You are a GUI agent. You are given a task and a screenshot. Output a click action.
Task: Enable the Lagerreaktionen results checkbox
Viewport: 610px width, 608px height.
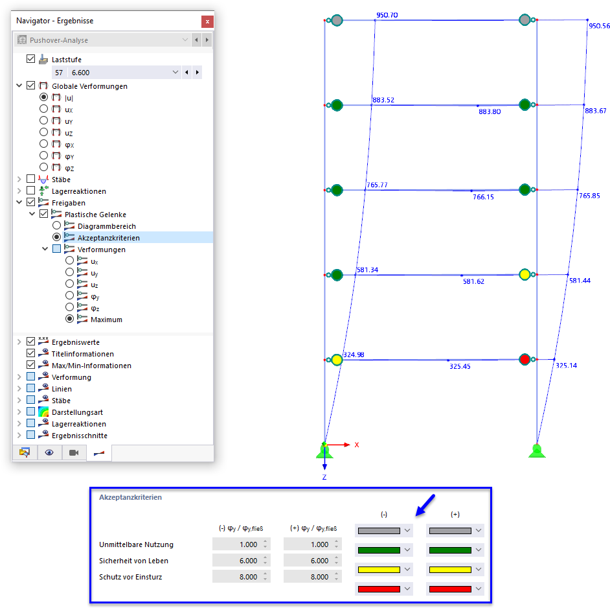[x=30, y=191]
